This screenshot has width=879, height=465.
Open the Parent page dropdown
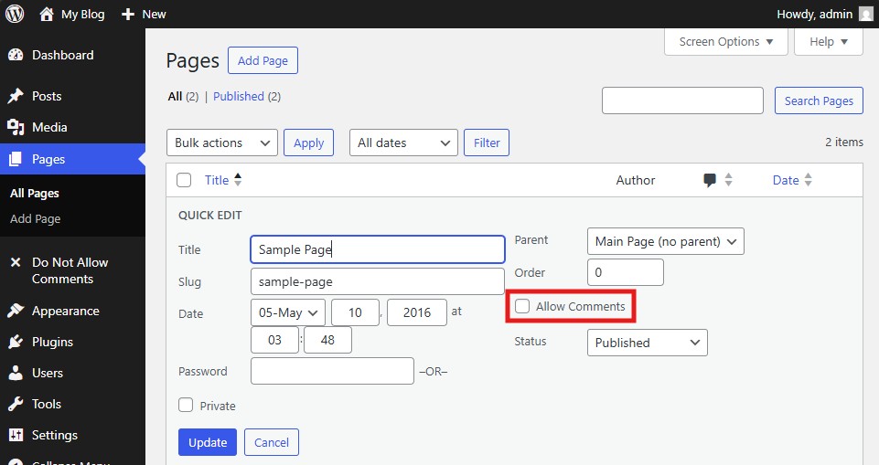click(665, 241)
